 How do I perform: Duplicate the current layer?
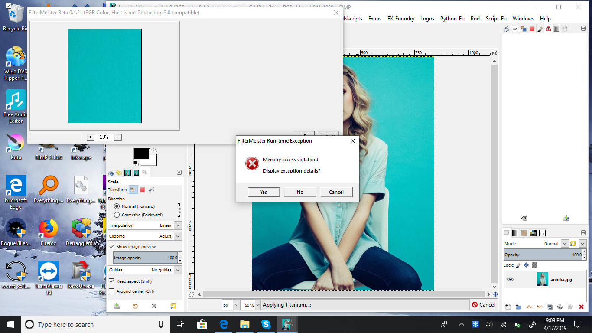click(550, 307)
